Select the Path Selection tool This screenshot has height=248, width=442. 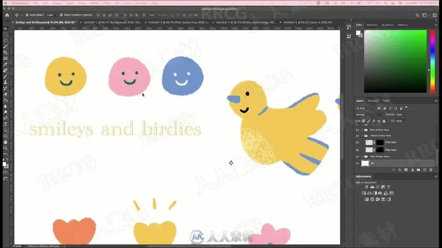pyautogui.click(x=5, y=130)
